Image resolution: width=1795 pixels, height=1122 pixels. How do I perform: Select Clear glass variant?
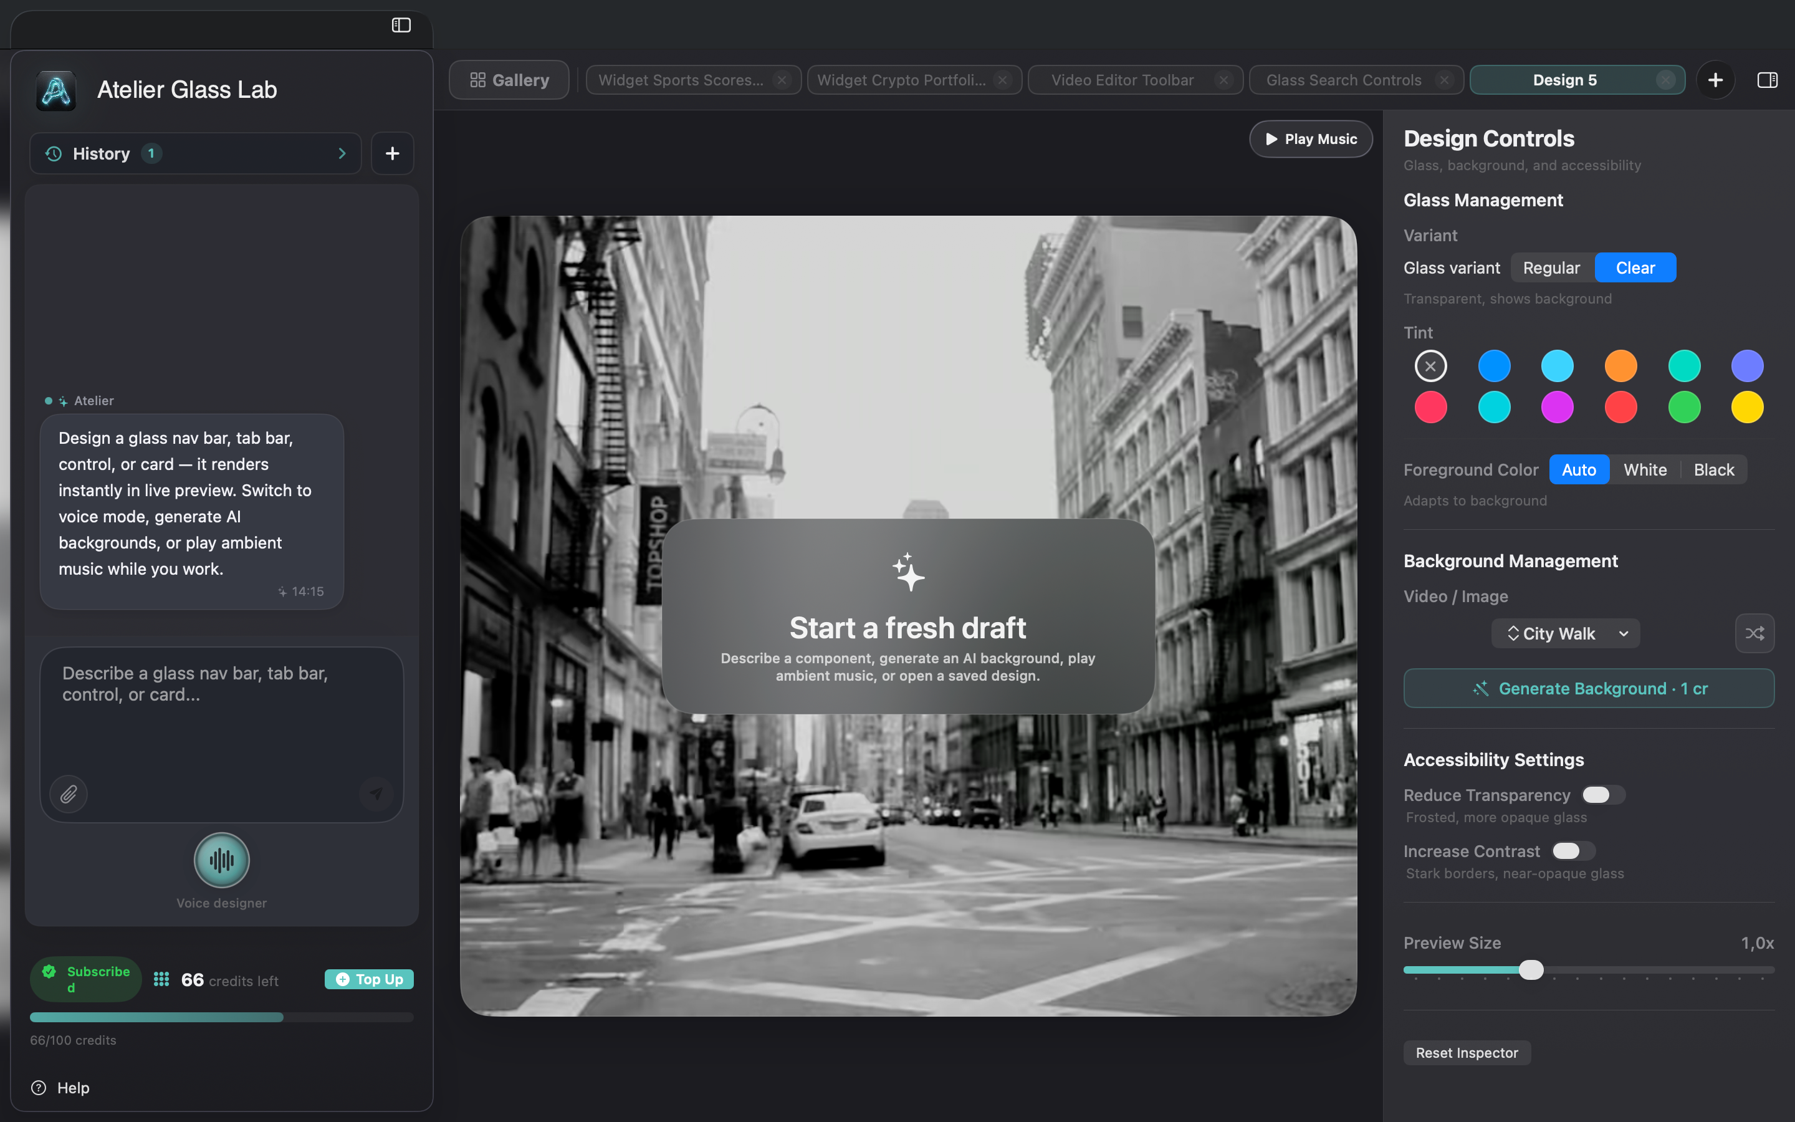[1635, 268]
